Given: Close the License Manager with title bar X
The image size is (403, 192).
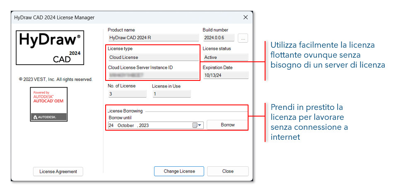Looking at the screenshot, I should click(x=246, y=17).
